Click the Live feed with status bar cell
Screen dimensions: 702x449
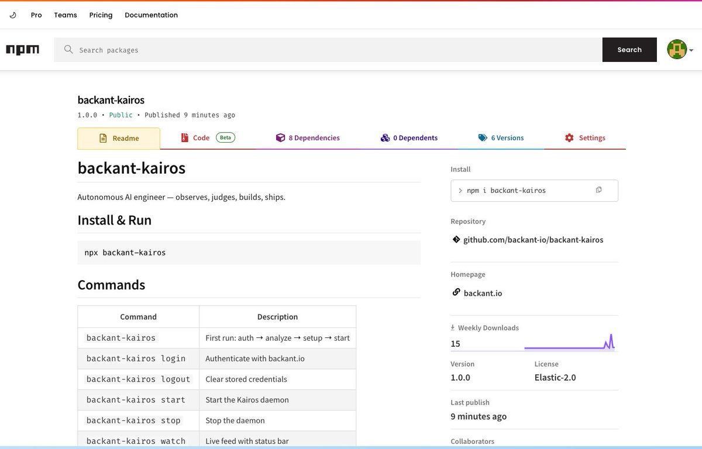(277, 441)
